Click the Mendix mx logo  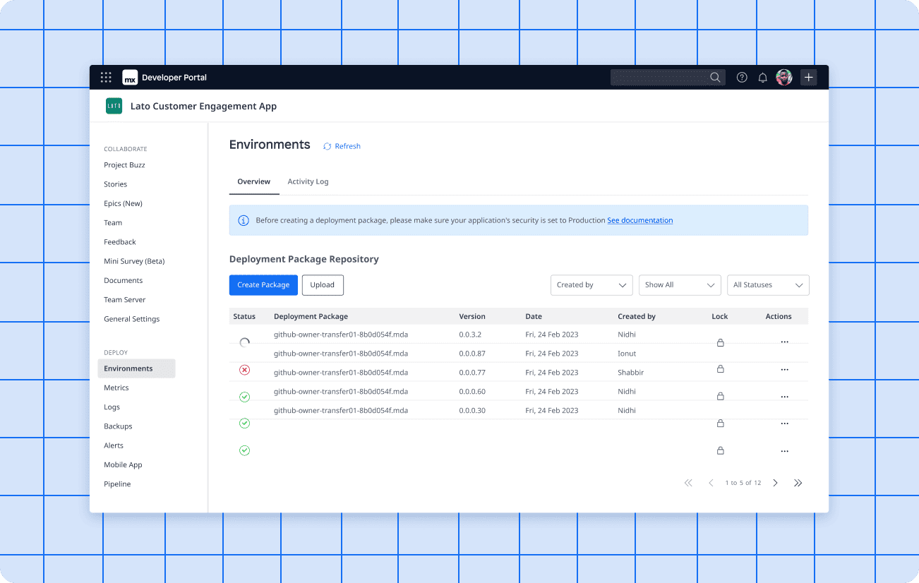click(130, 78)
